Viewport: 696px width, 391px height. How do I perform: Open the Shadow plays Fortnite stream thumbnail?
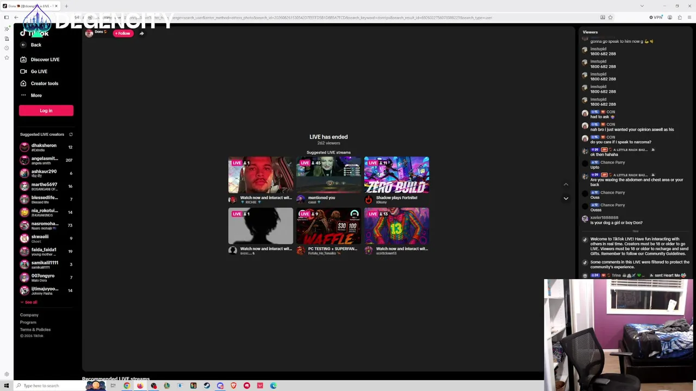(396, 175)
